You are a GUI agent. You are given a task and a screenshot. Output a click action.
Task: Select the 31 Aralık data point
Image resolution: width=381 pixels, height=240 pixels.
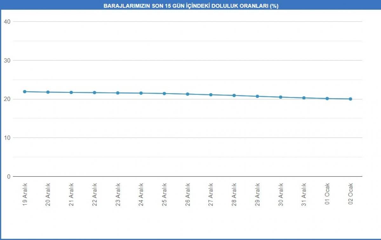coord(304,98)
